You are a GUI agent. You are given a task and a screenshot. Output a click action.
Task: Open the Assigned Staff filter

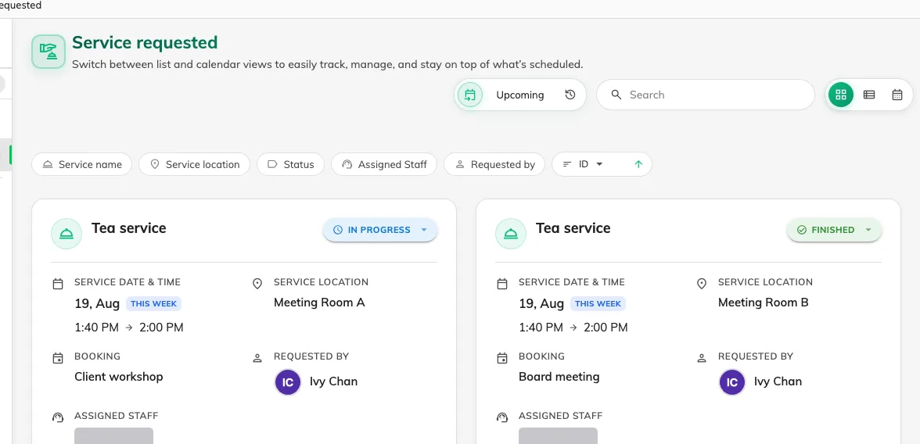point(383,164)
